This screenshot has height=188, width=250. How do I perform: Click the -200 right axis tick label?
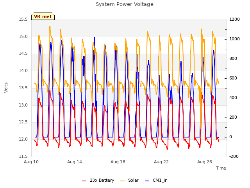click(x=234, y=156)
